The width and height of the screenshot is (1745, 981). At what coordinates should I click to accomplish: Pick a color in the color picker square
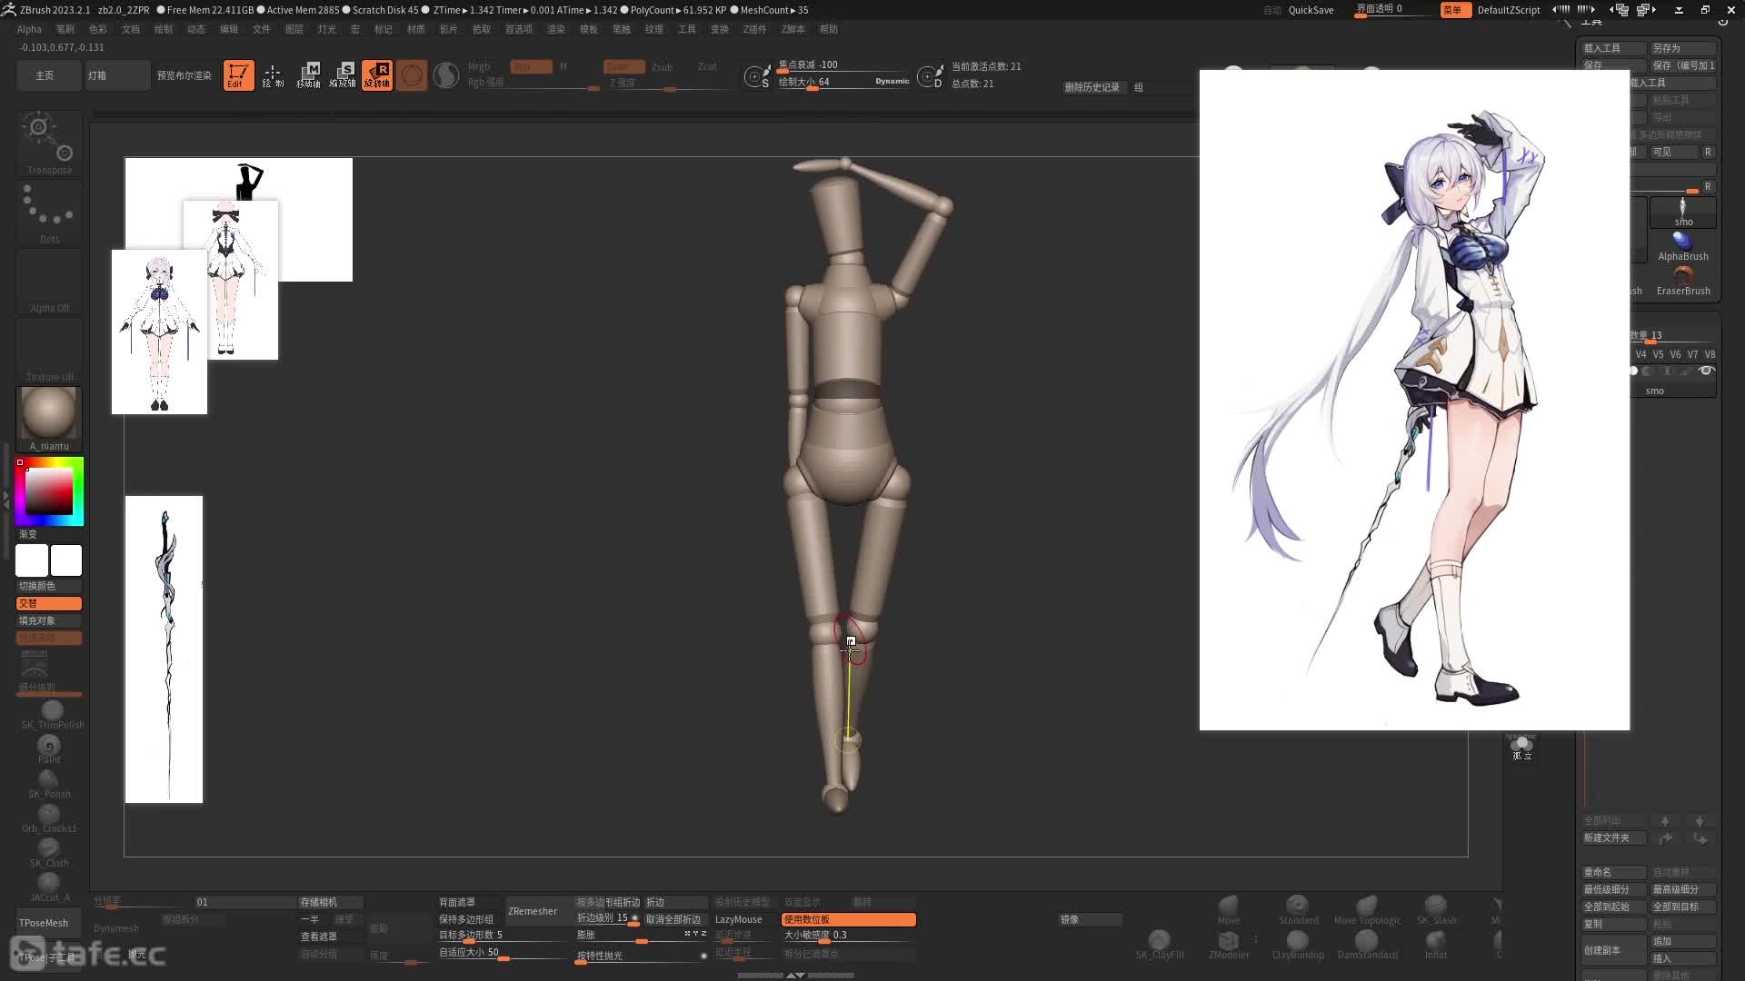[x=49, y=491]
